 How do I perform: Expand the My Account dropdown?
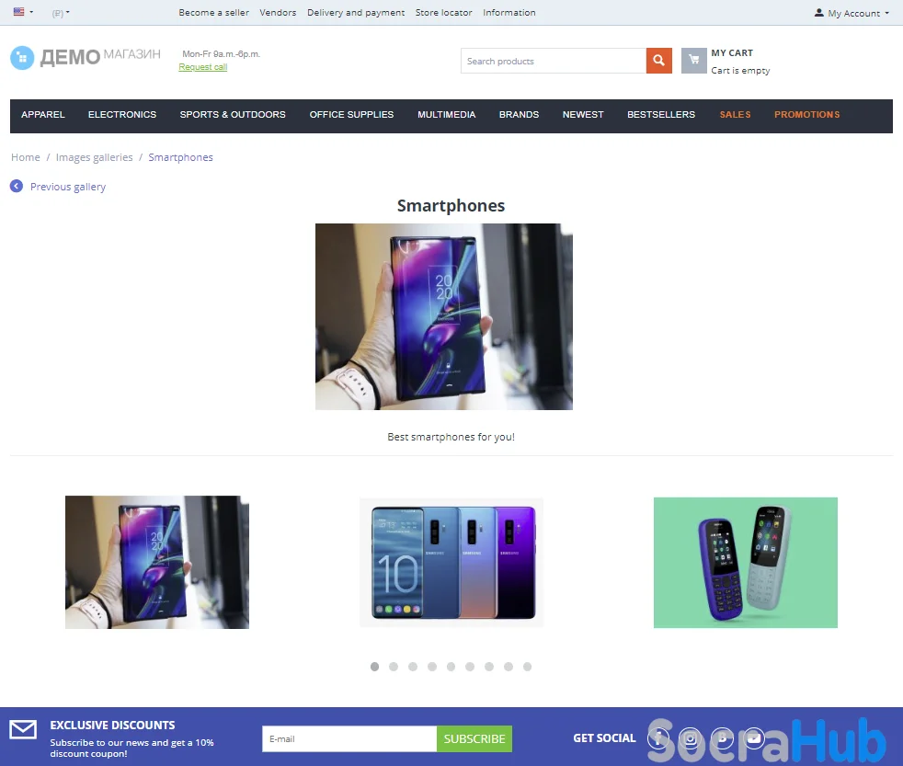tap(852, 13)
